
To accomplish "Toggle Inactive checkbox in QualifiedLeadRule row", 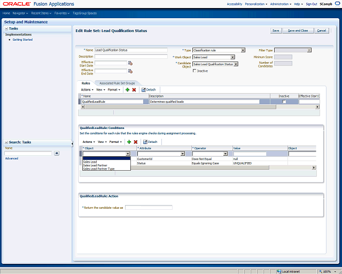I will coord(284,102).
